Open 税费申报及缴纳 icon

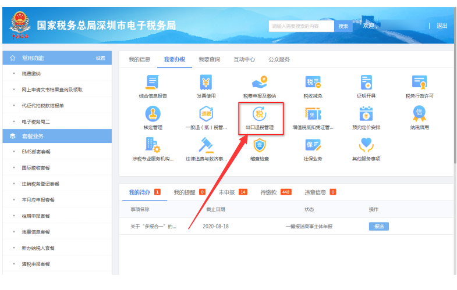(259, 83)
